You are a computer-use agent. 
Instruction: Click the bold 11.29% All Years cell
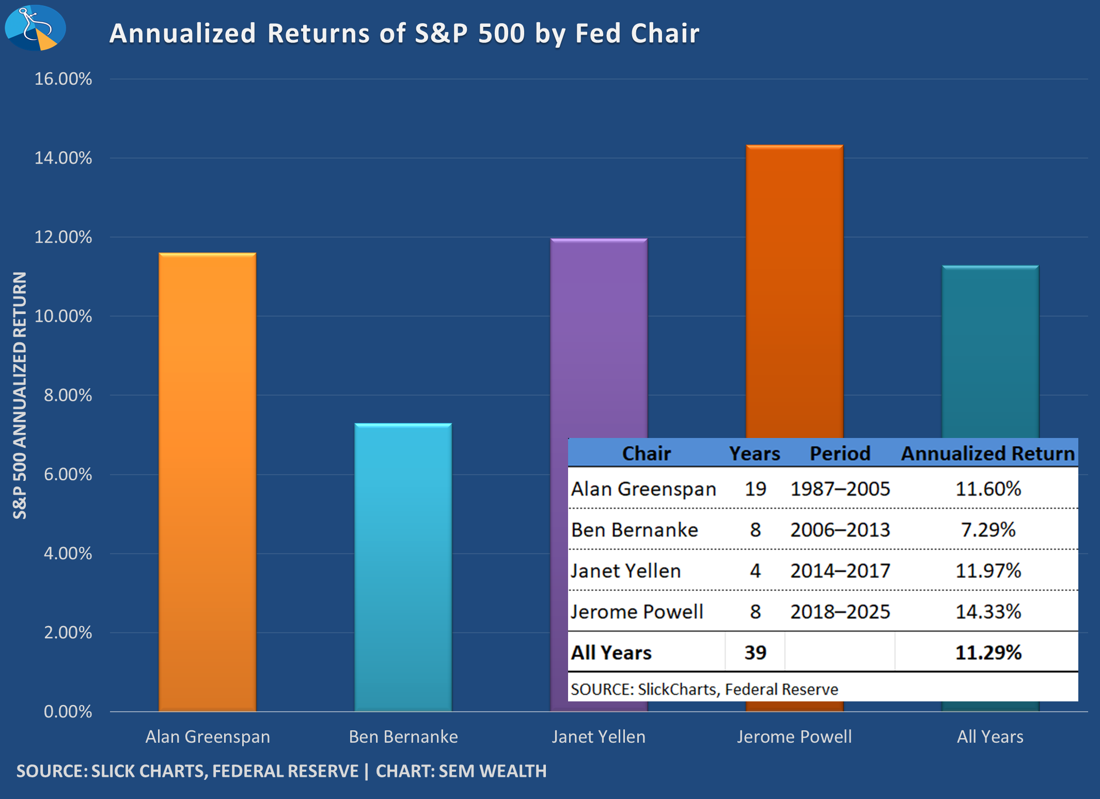[x=988, y=652]
